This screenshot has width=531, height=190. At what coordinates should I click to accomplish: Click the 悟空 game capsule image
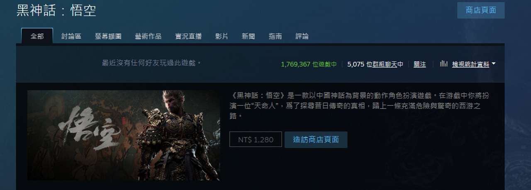click(124, 135)
